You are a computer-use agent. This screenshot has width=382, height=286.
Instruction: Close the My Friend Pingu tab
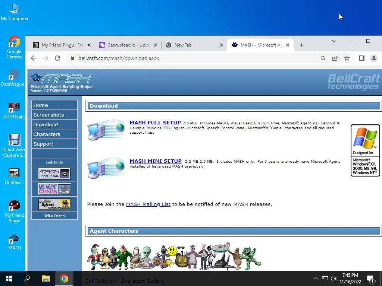(x=89, y=45)
